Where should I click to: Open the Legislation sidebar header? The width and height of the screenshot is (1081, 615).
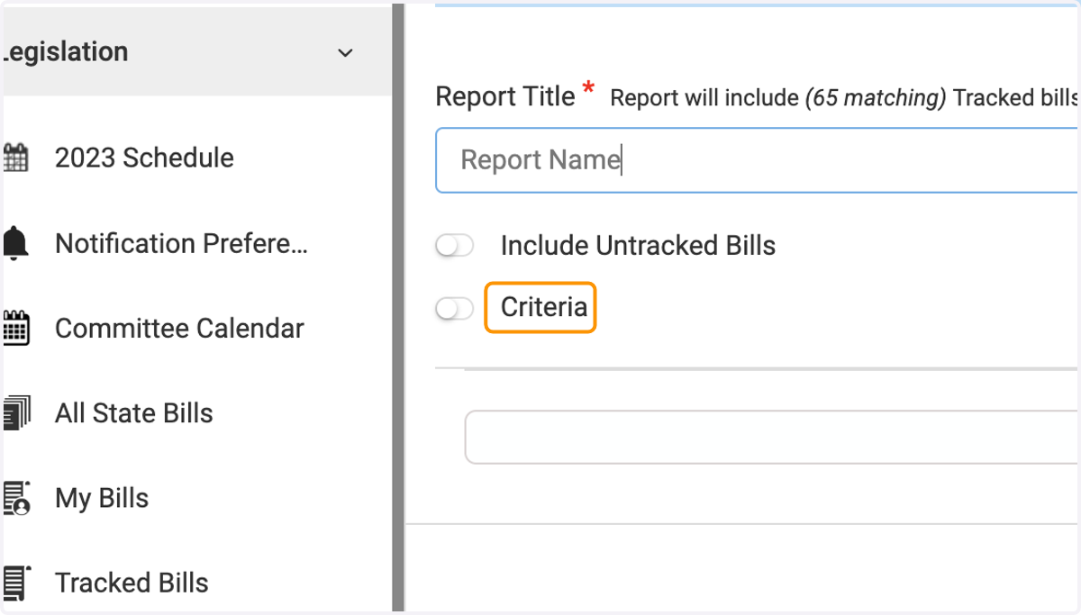tap(197, 51)
